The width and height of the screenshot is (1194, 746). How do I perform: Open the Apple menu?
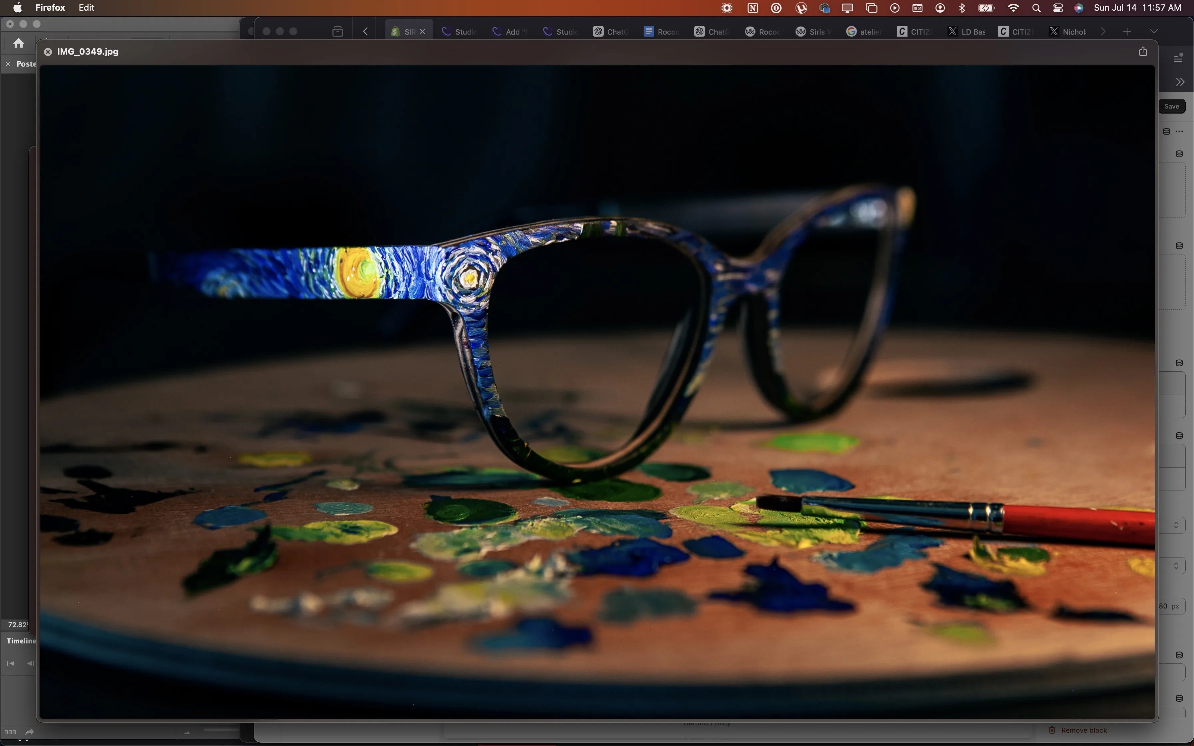(x=17, y=7)
